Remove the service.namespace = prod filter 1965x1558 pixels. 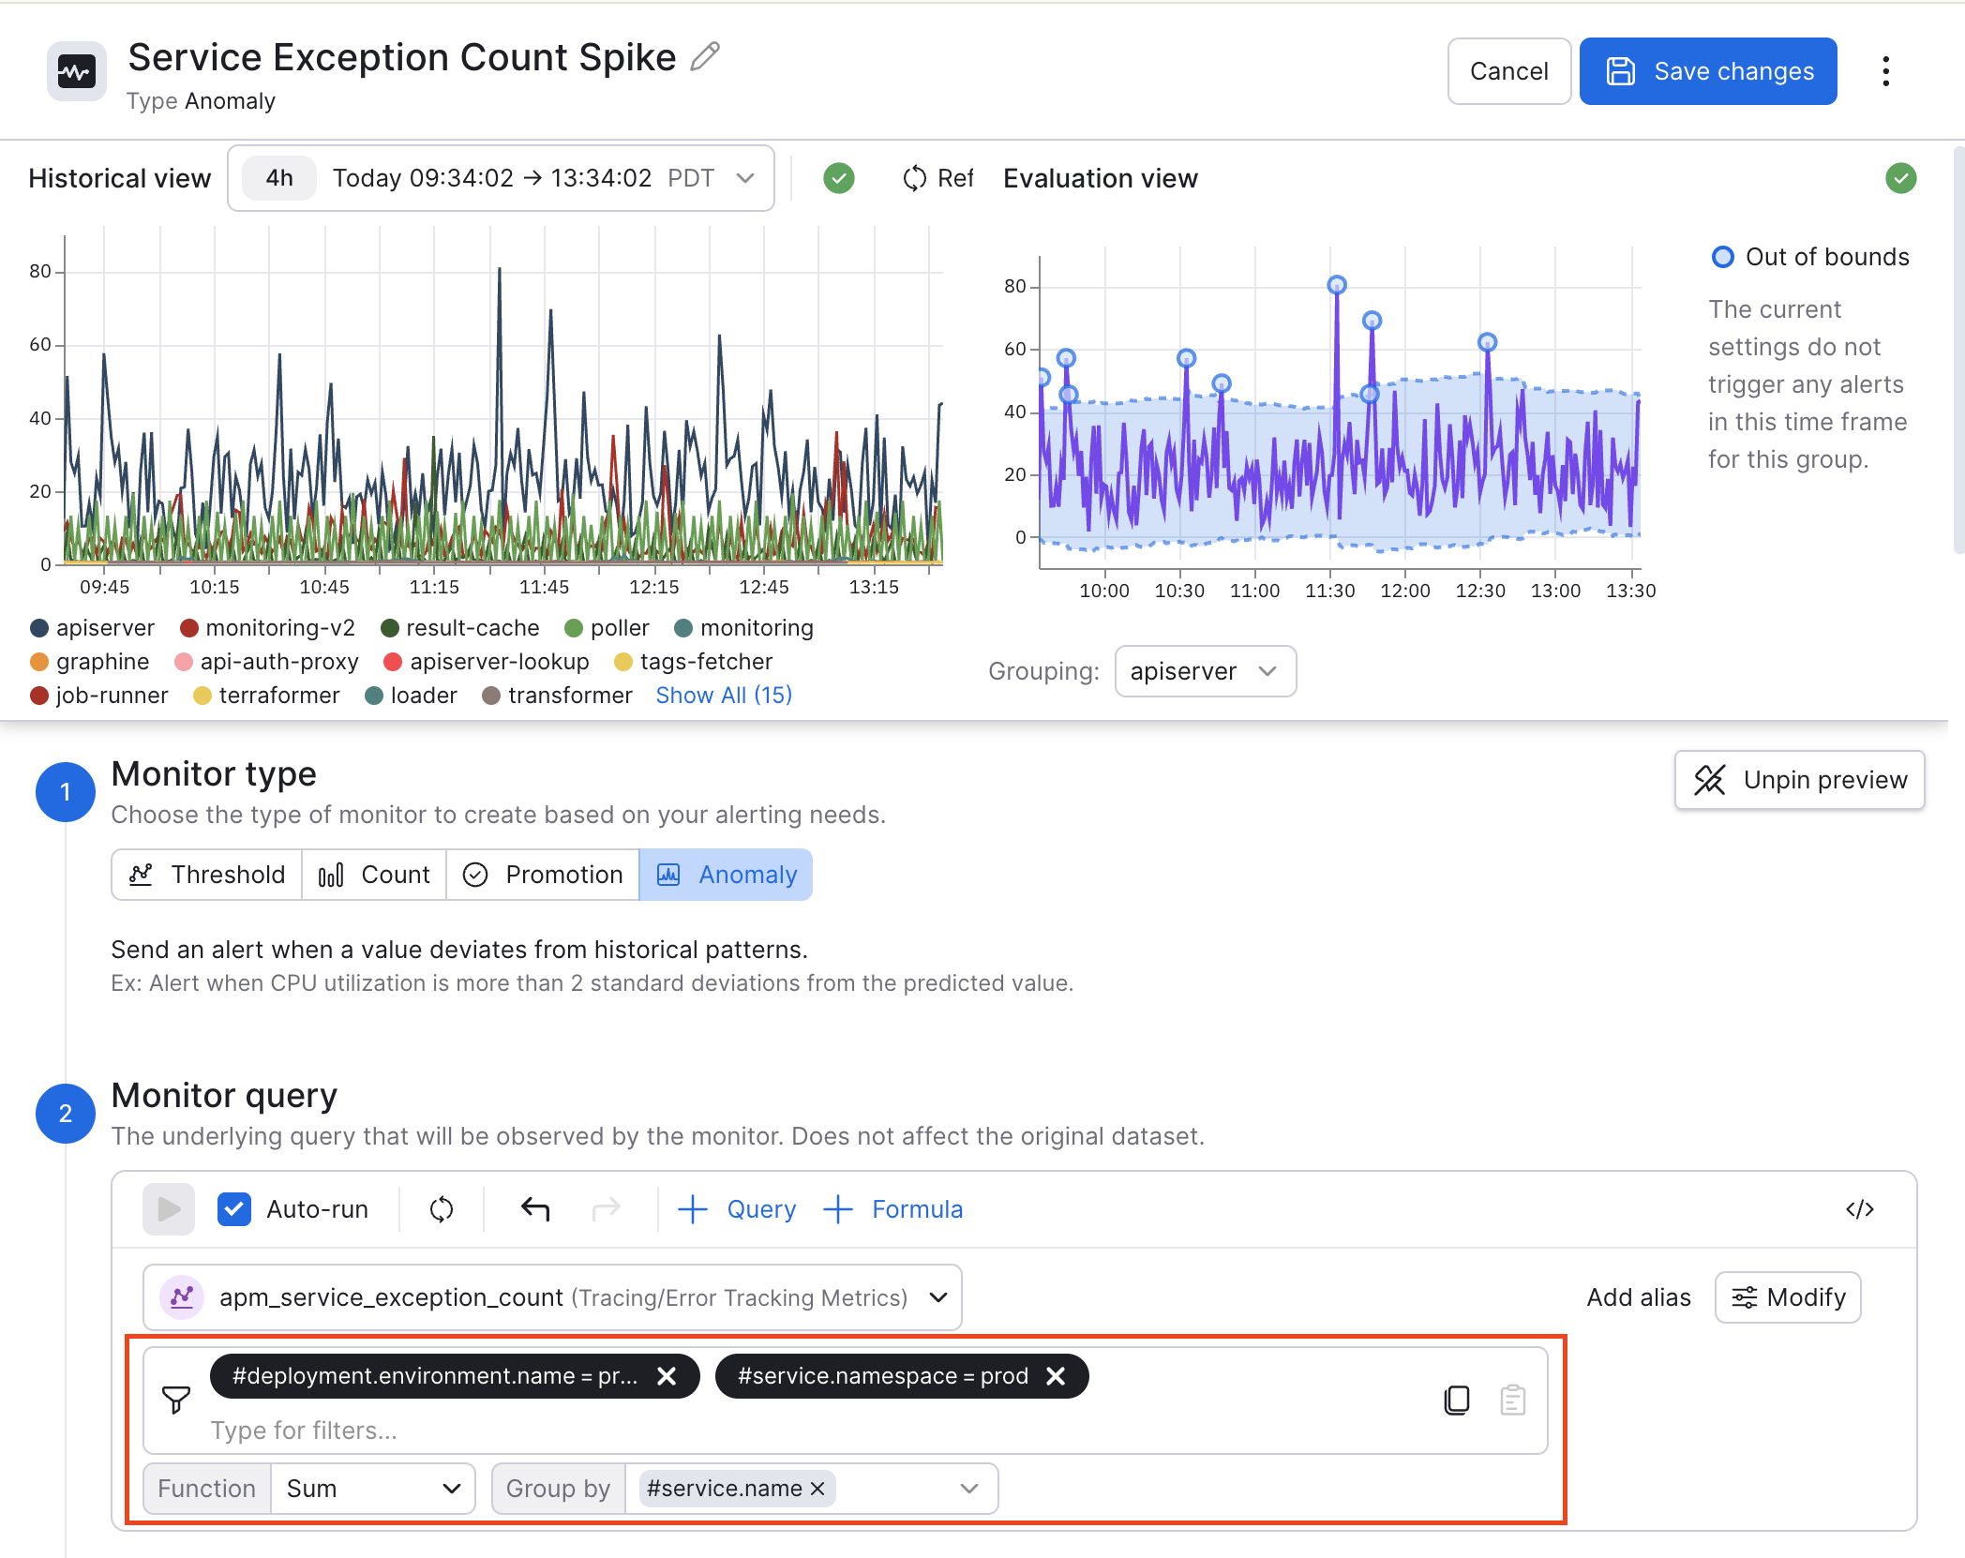pos(1056,1376)
